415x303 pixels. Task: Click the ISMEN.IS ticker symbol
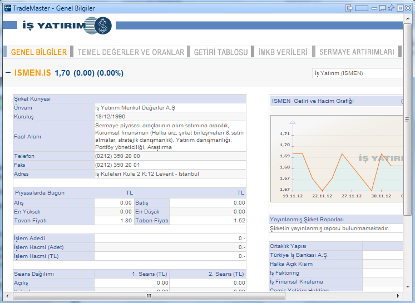point(33,73)
